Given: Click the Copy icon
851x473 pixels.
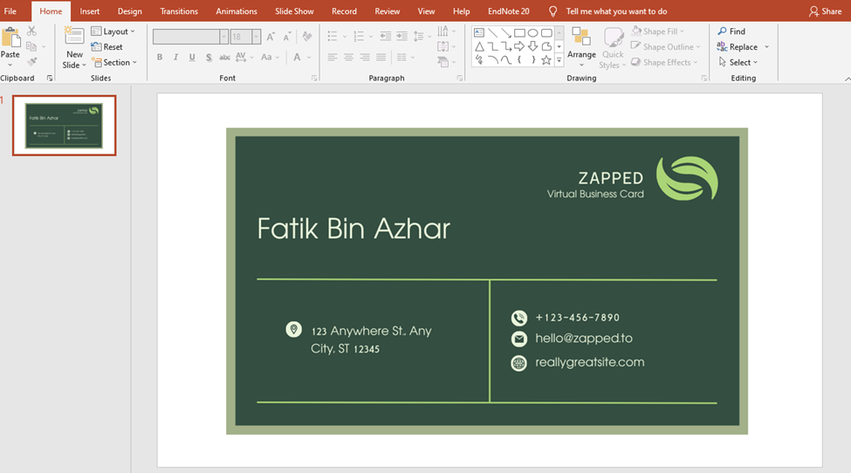Looking at the screenshot, I should coord(31,46).
